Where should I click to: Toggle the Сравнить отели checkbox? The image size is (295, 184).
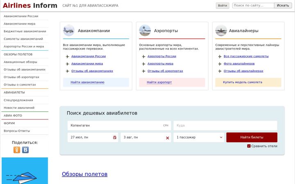coord(249,146)
